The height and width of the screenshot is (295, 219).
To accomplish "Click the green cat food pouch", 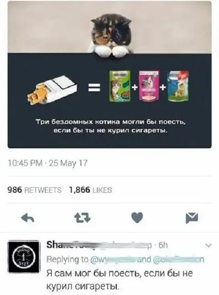I will click(x=120, y=87).
